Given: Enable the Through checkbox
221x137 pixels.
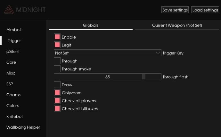Looking at the screenshot, I should pos(57,61).
